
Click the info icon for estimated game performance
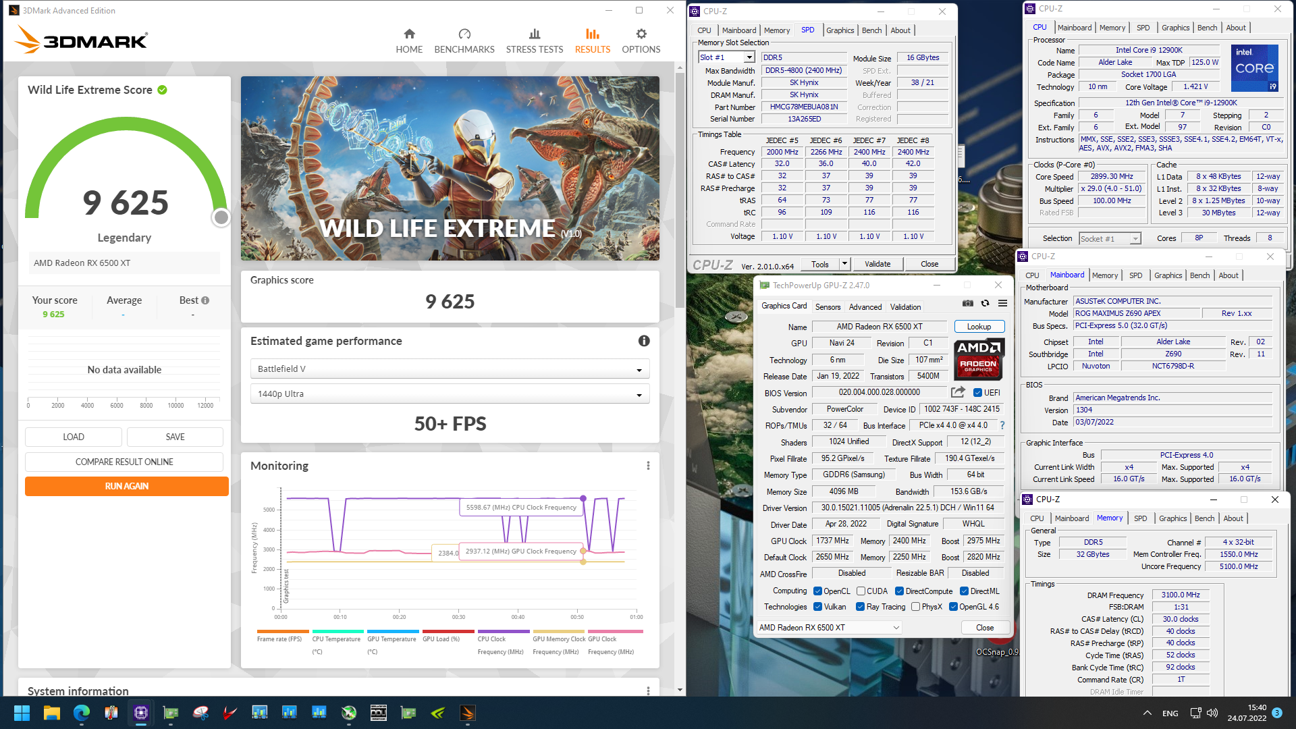644,341
